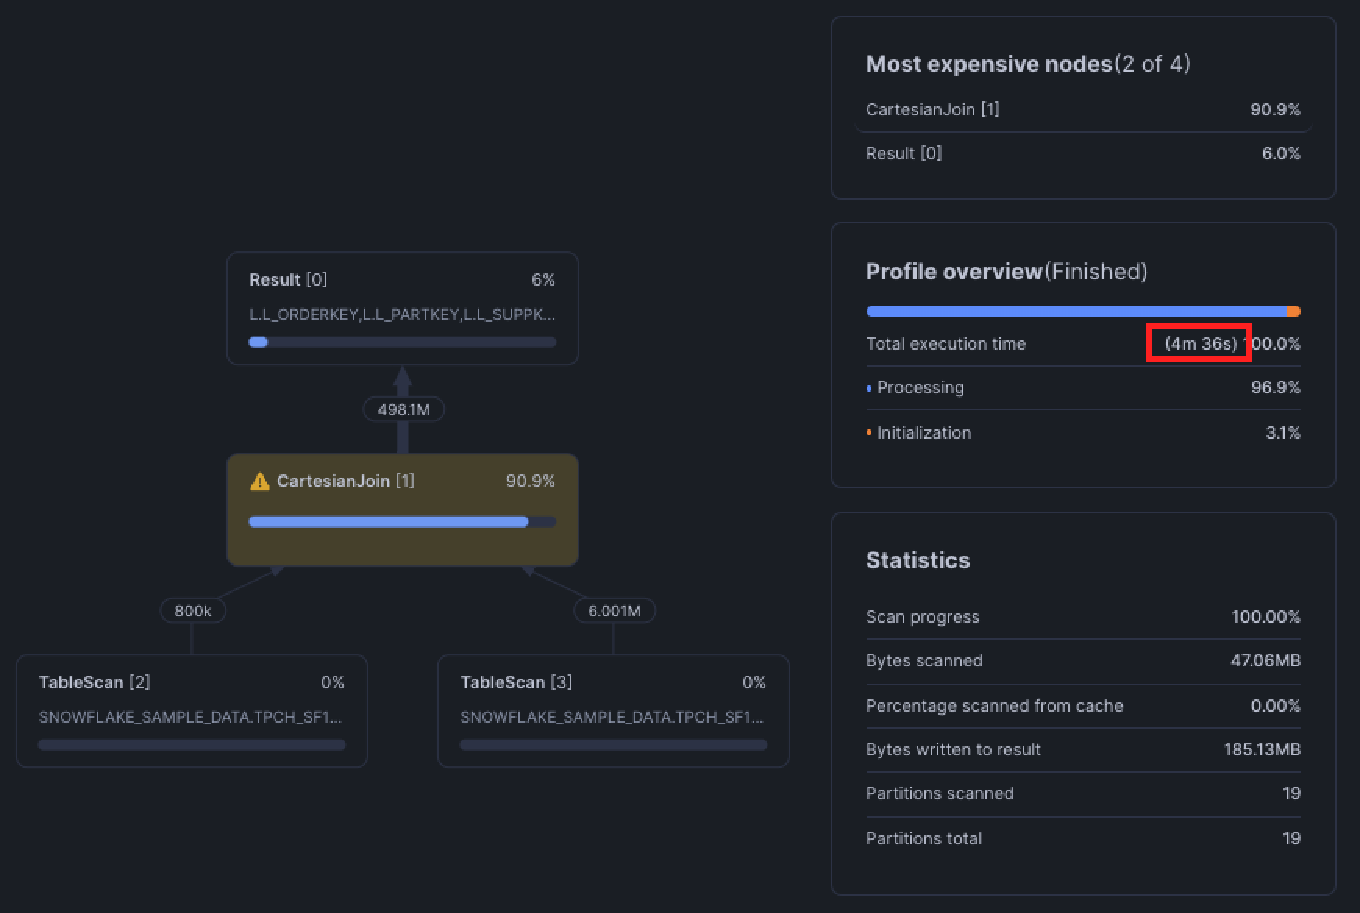1360x913 pixels.
Task: Select the orange Initialization legend dot
Action: (x=869, y=432)
